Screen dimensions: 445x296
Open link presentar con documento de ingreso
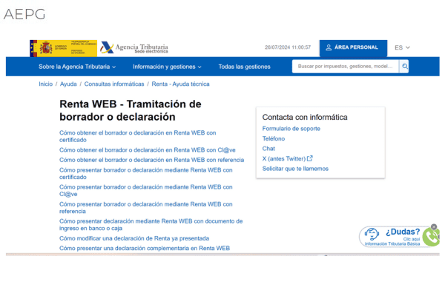(x=151, y=225)
